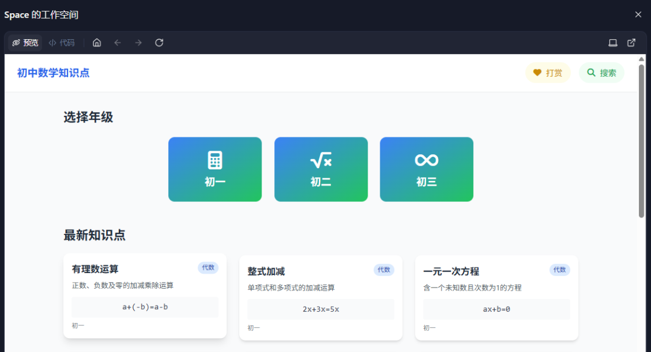Viewport: 651px width, 352px height.
Task: Open the page in a new window via external link icon
Action: [x=631, y=42]
